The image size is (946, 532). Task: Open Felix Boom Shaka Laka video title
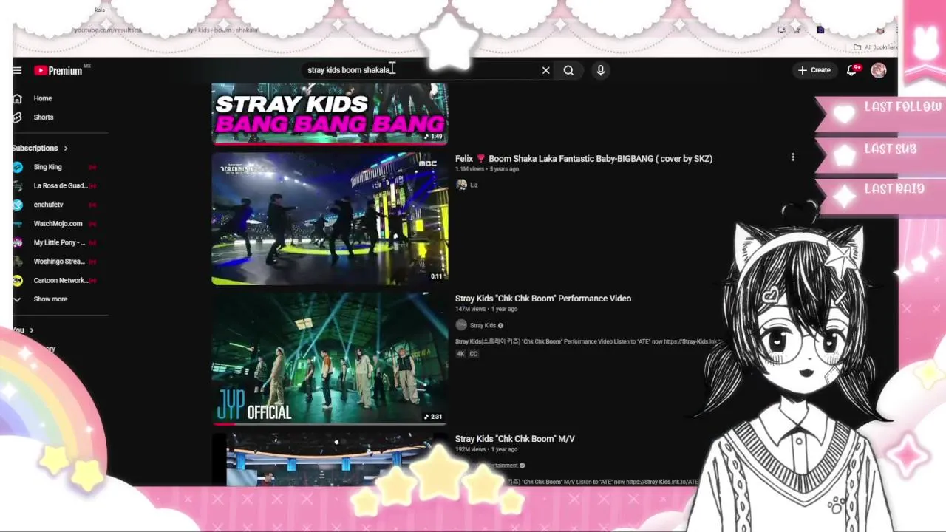[x=584, y=159]
